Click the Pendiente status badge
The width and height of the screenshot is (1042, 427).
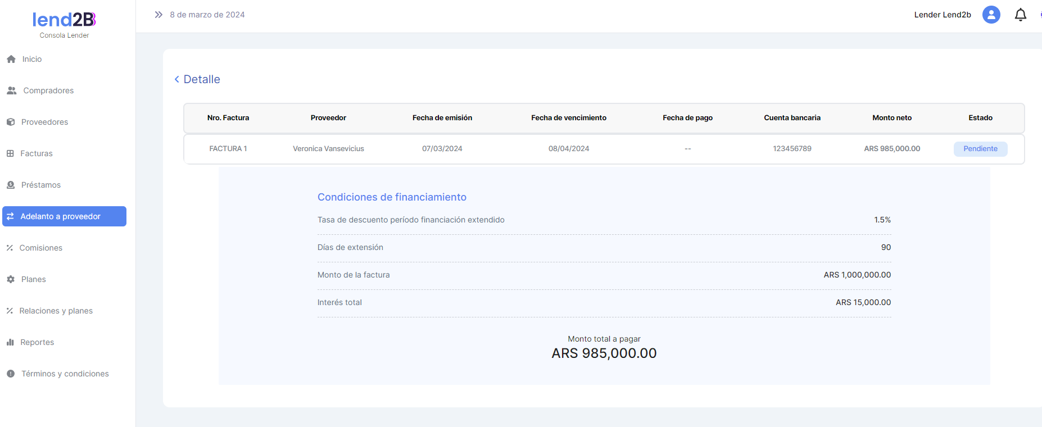coord(980,149)
